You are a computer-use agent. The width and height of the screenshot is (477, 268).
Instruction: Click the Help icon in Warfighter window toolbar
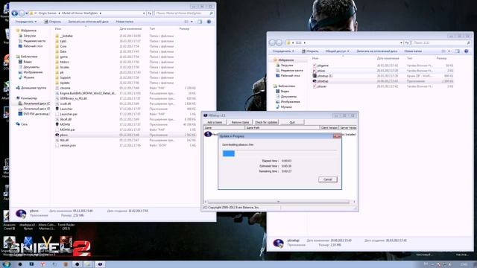point(209,22)
